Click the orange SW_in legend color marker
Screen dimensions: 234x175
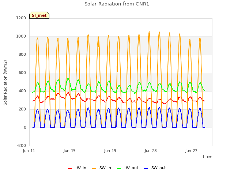tap(94, 168)
